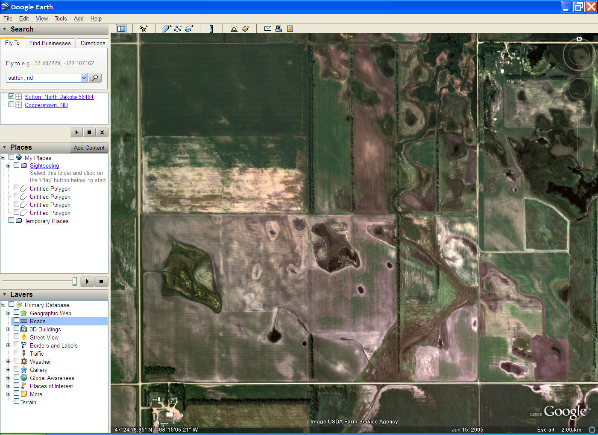Expand the Sightseeing folder

pyautogui.click(x=8, y=165)
